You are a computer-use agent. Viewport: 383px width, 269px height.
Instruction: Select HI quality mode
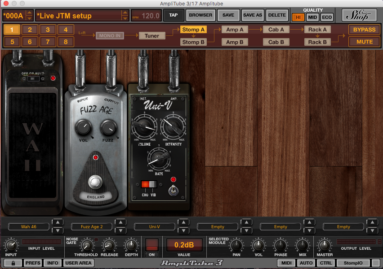[298, 17]
